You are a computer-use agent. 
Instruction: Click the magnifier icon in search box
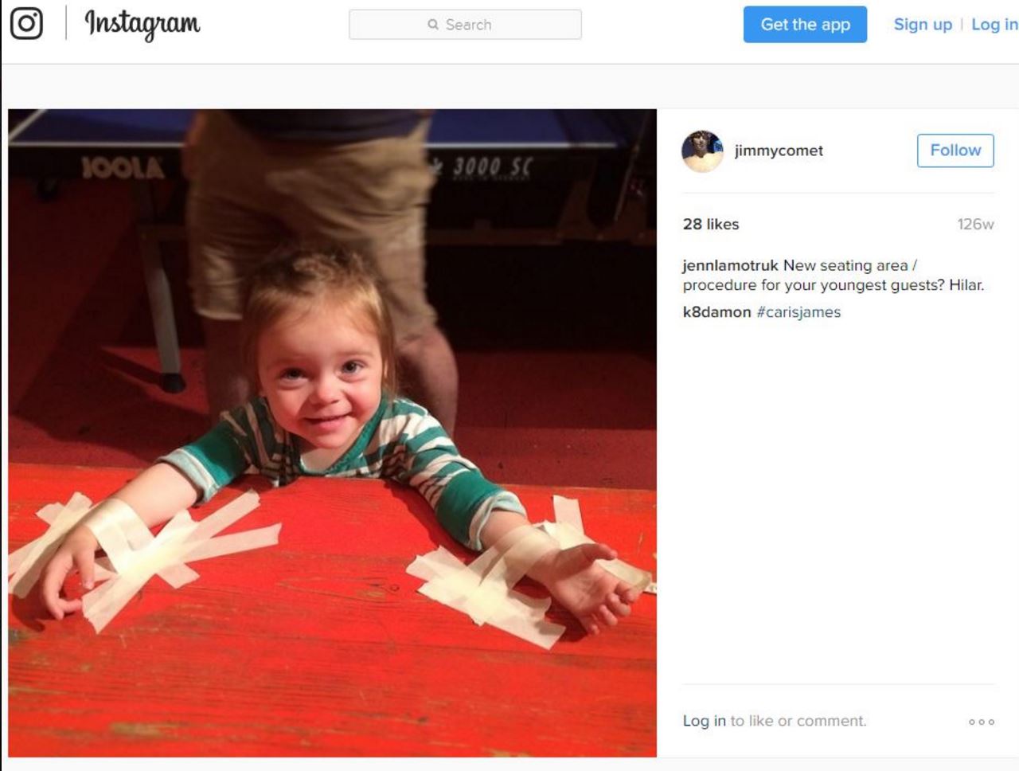pyautogui.click(x=433, y=25)
